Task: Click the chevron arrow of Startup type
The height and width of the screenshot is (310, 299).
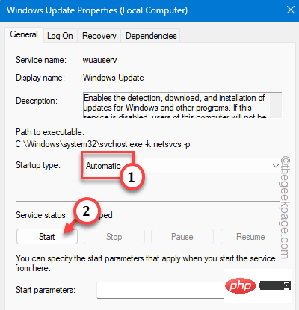Action: tap(275, 165)
